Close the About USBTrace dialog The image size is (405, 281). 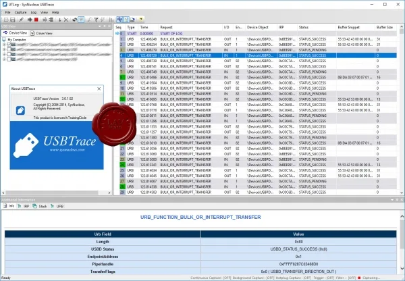[x=99, y=88]
